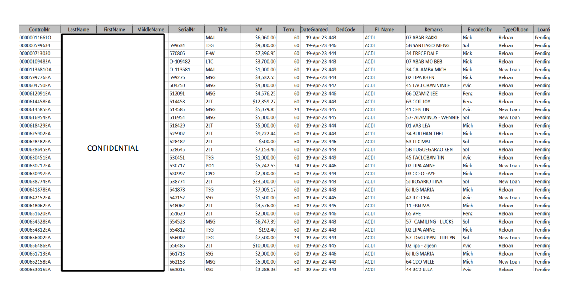Click remark 34 TRECE DALE
The height and width of the screenshot is (283, 570).
tap(433, 53)
